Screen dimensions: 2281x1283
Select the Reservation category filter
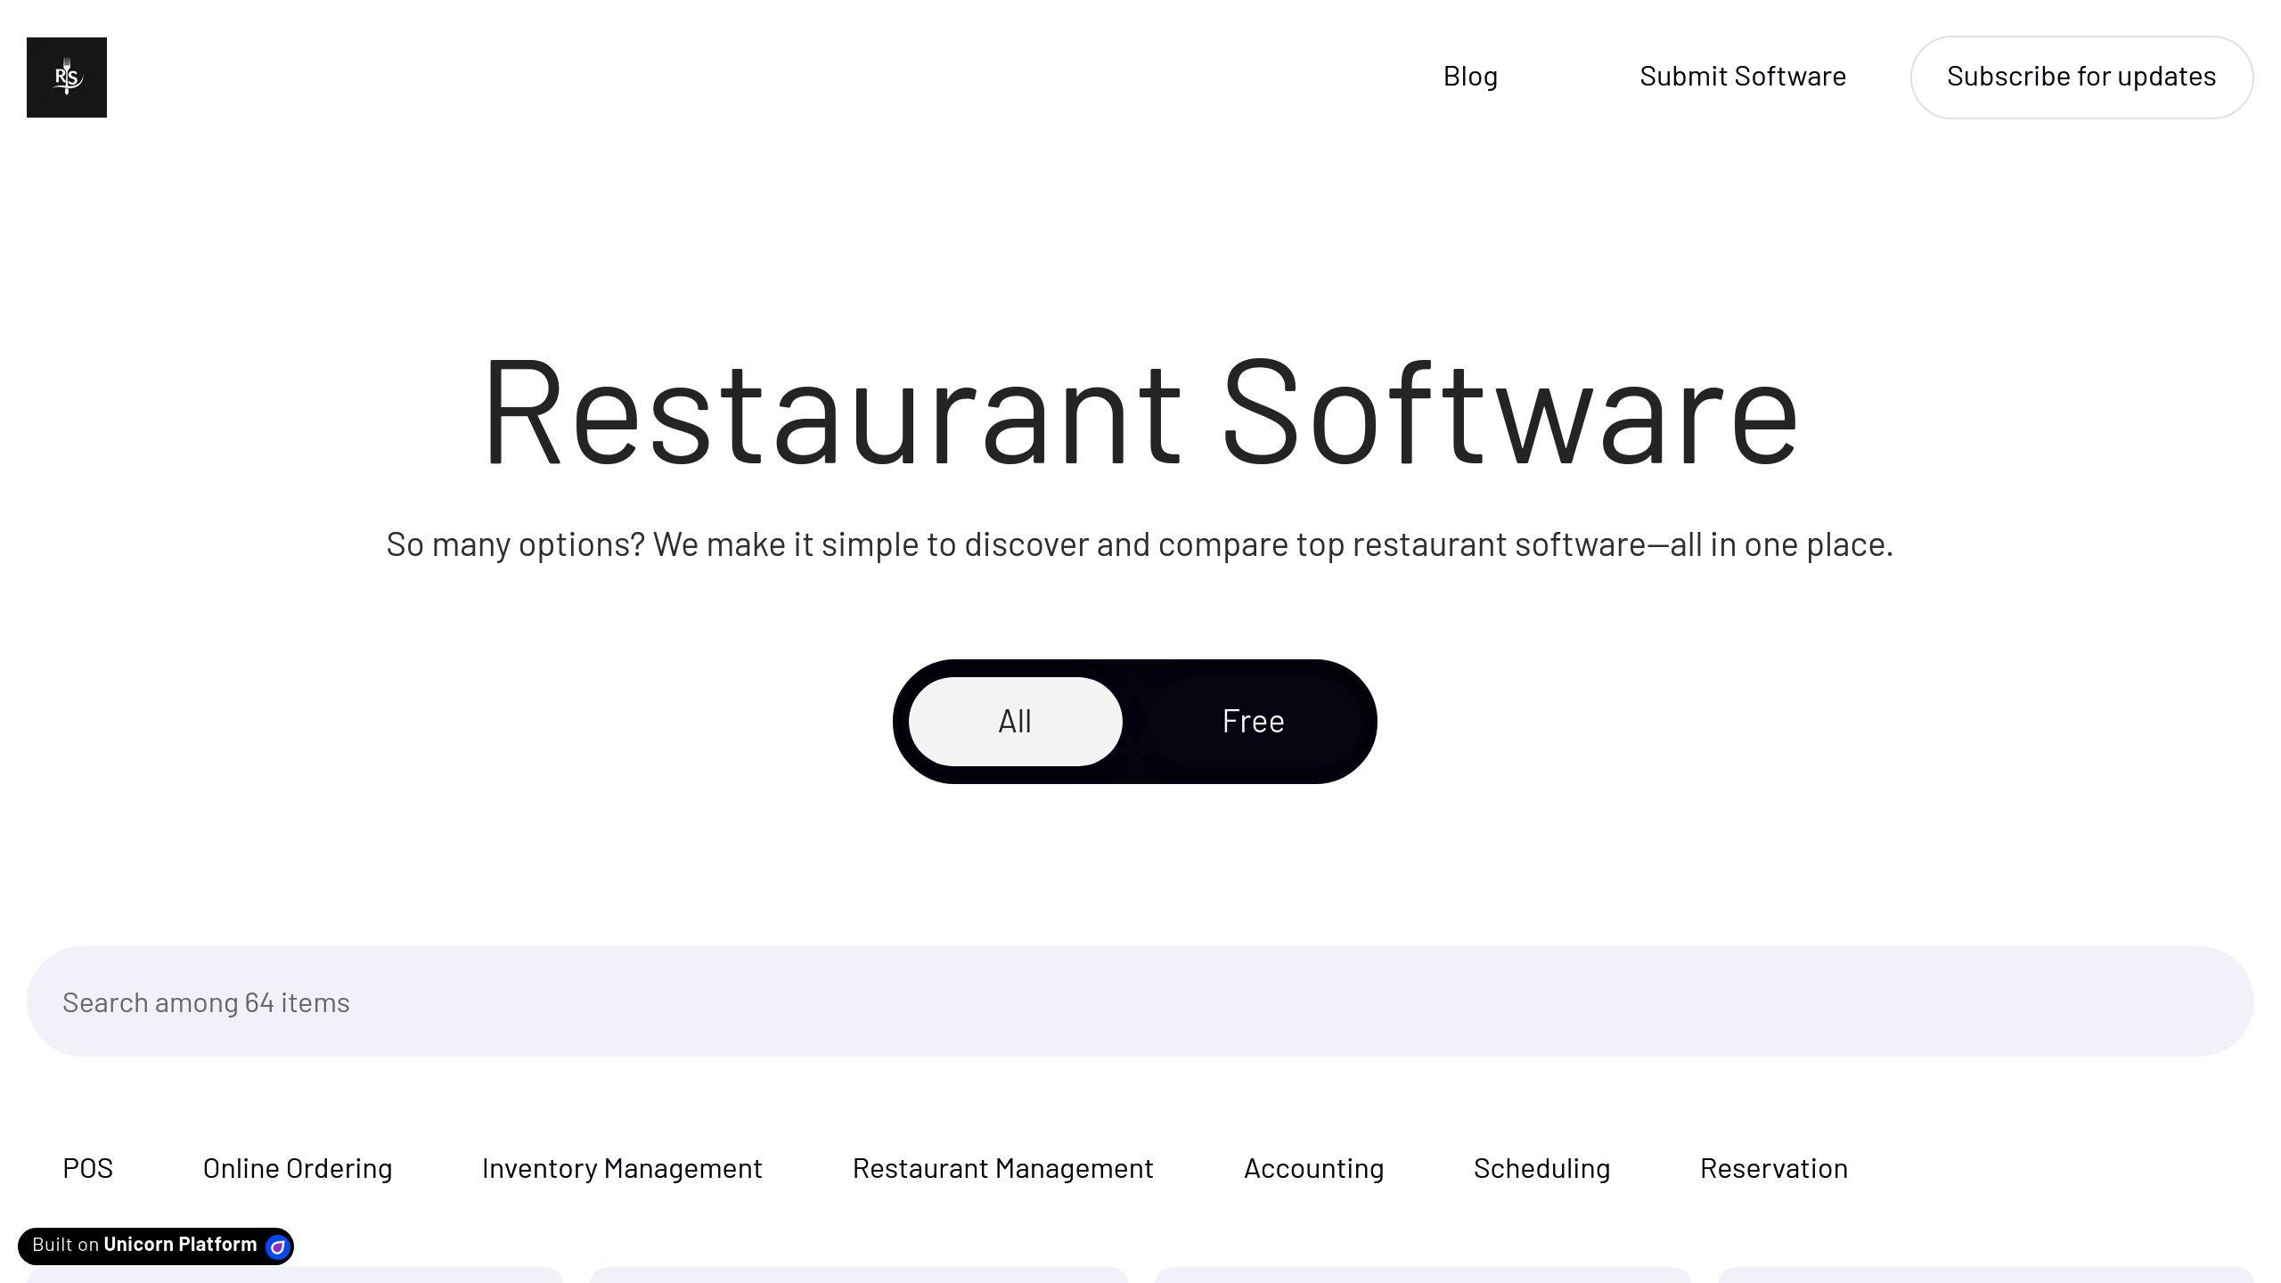[1773, 1167]
